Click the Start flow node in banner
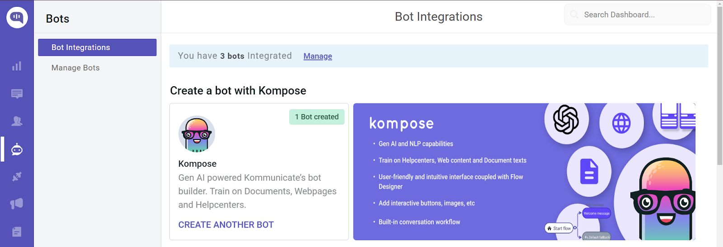 [x=559, y=228]
